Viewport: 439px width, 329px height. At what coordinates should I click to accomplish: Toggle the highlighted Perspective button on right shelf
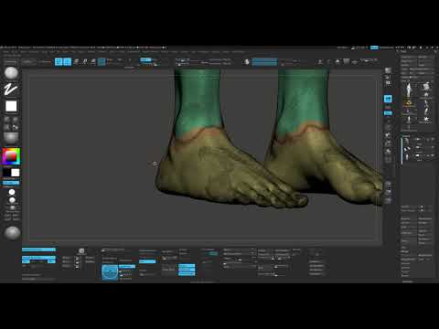(x=388, y=99)
